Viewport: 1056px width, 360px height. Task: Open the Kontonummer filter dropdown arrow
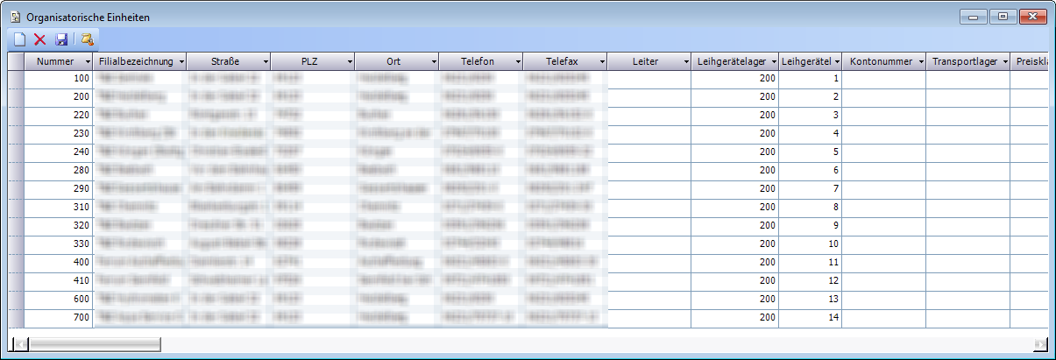pos(920,62)
